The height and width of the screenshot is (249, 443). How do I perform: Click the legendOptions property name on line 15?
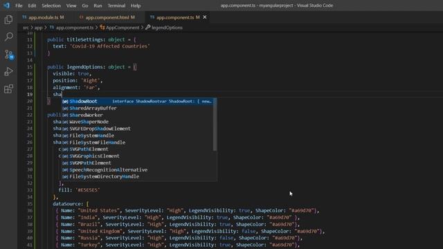pyautogui.click(x=84, y=67)
